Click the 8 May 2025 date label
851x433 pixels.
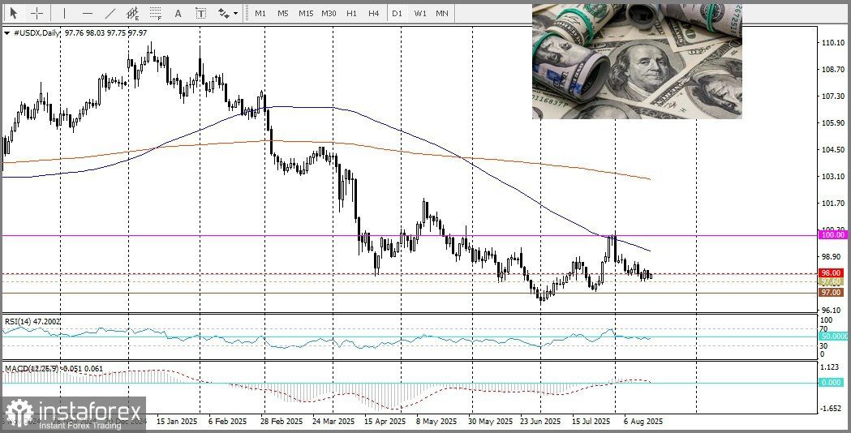coord(437,421)
